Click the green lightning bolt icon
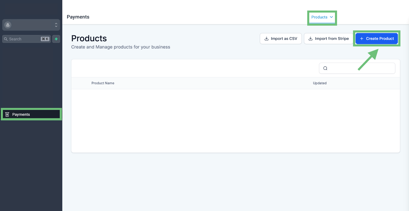This screenshot has width=409, height=211. click(x=56, y=39)
